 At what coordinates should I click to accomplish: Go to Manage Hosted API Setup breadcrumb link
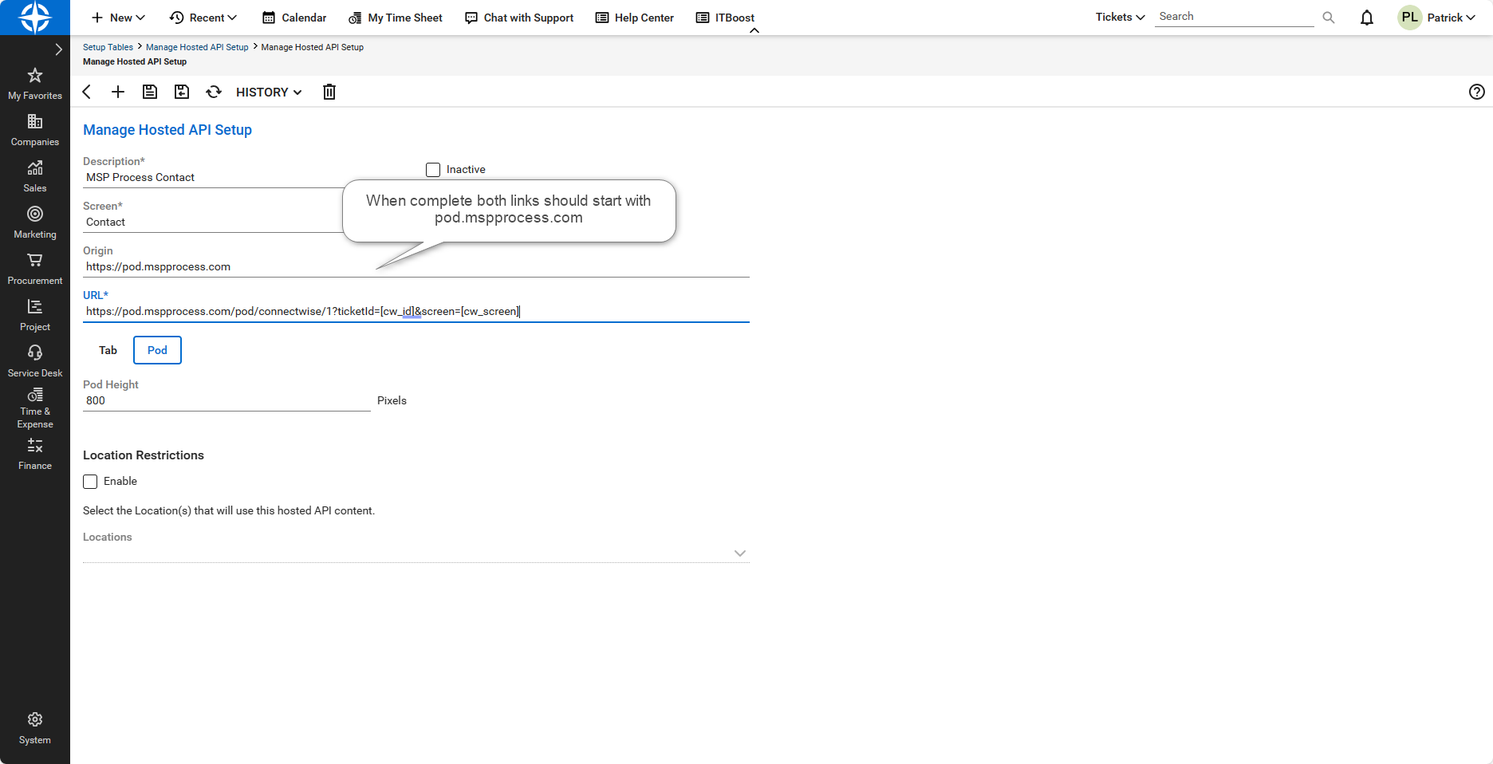[197, 47]
